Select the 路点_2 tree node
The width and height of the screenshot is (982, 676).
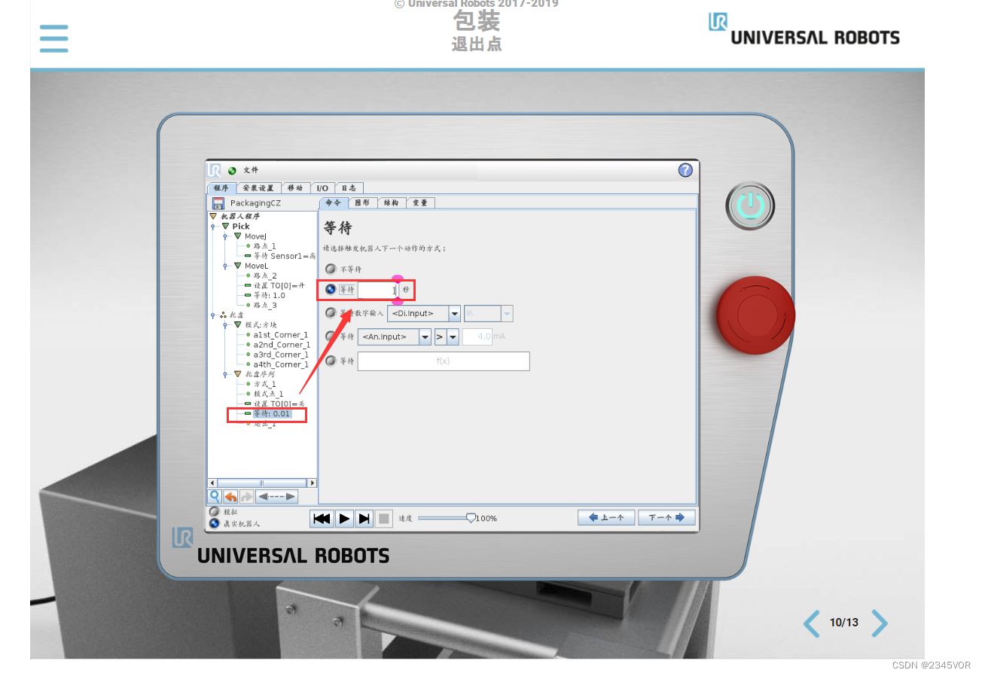click(x=265, y=276)
